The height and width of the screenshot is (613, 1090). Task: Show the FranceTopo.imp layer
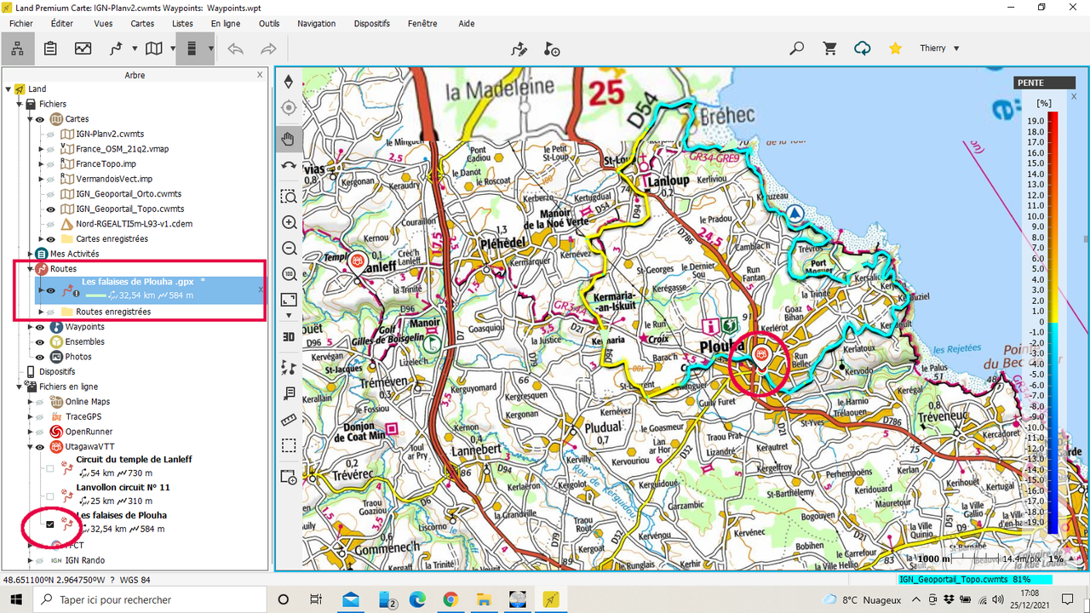coord(50,164)
